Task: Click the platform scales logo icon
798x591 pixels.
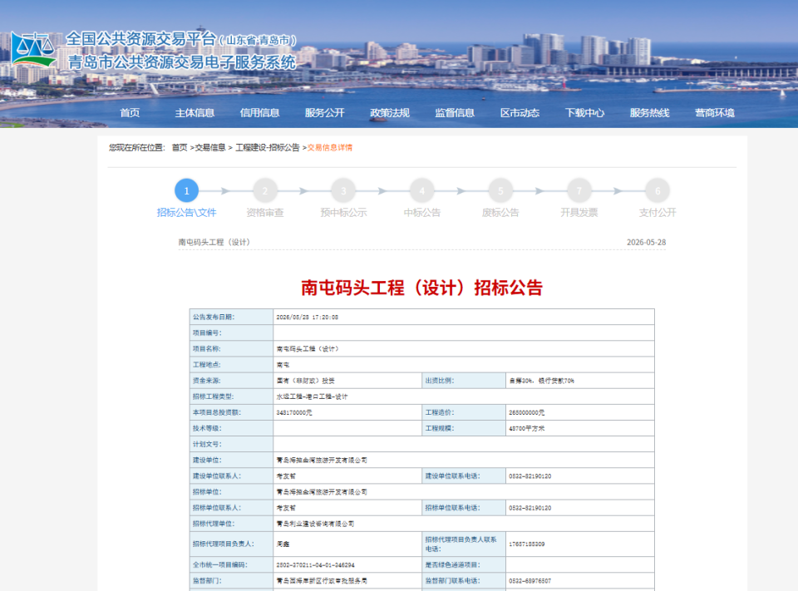Action: point(33,49)
